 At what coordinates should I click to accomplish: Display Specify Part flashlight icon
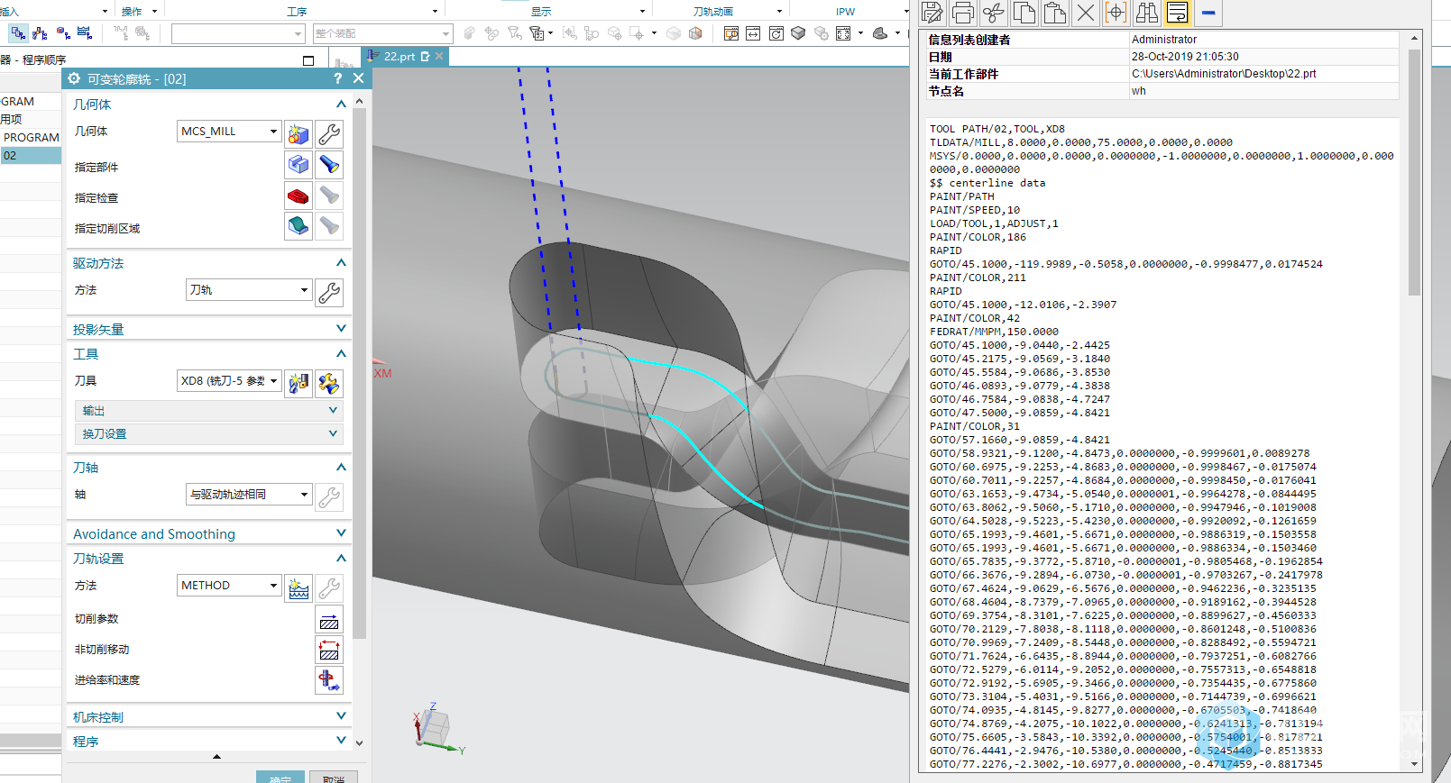coord(329,165)
